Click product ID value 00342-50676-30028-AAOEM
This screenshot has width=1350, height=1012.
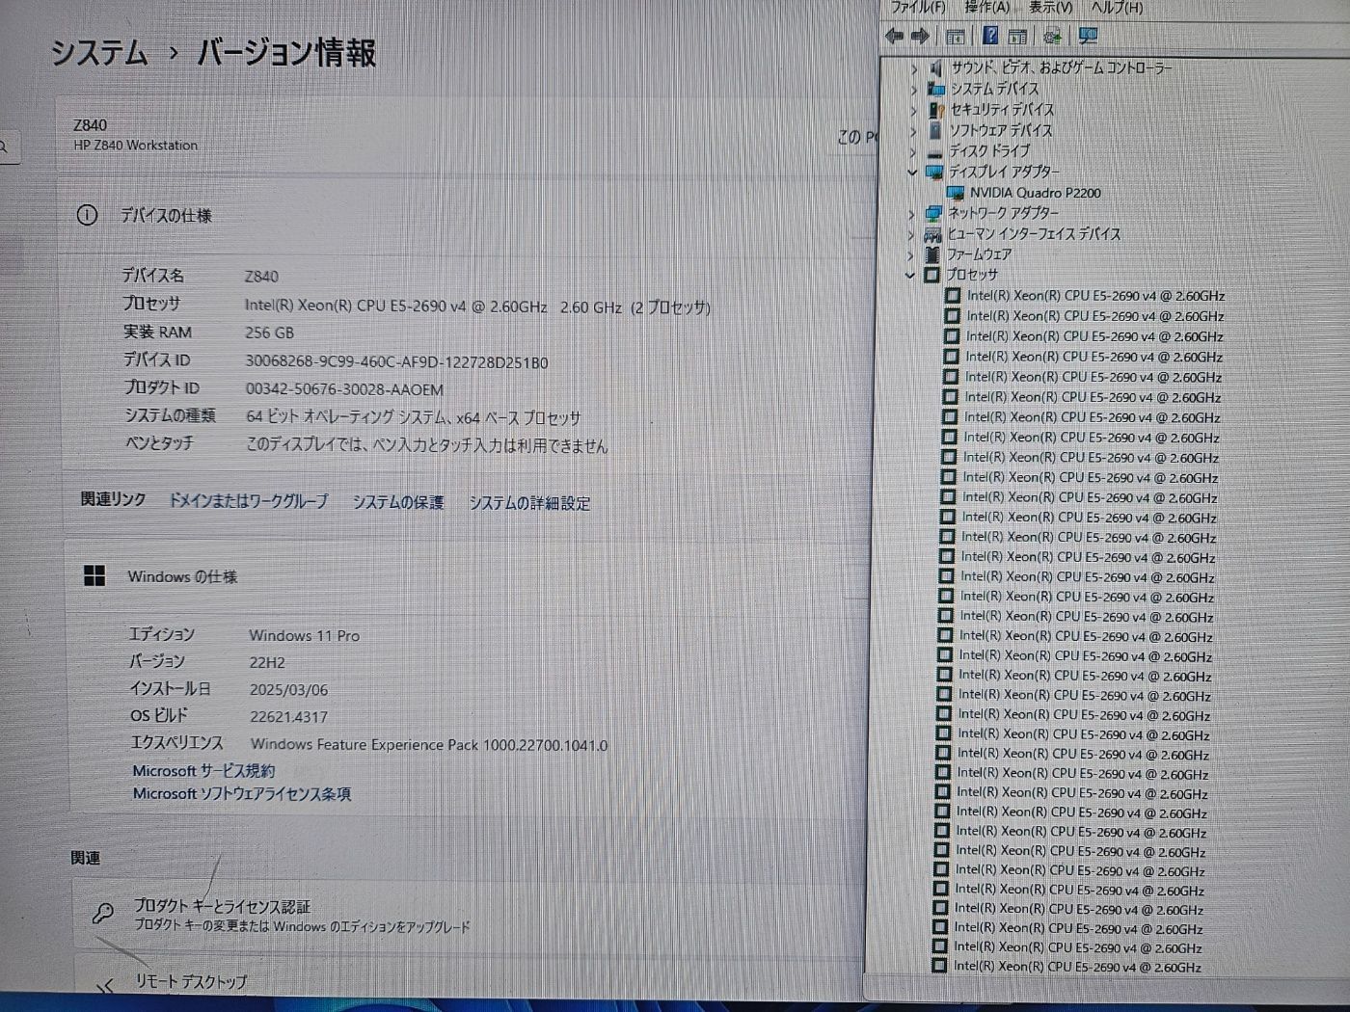pyautogui.click(x=344, y=389)
